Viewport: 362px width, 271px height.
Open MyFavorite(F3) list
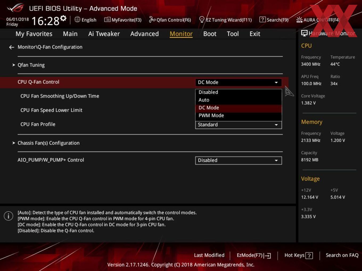[123, 20]
